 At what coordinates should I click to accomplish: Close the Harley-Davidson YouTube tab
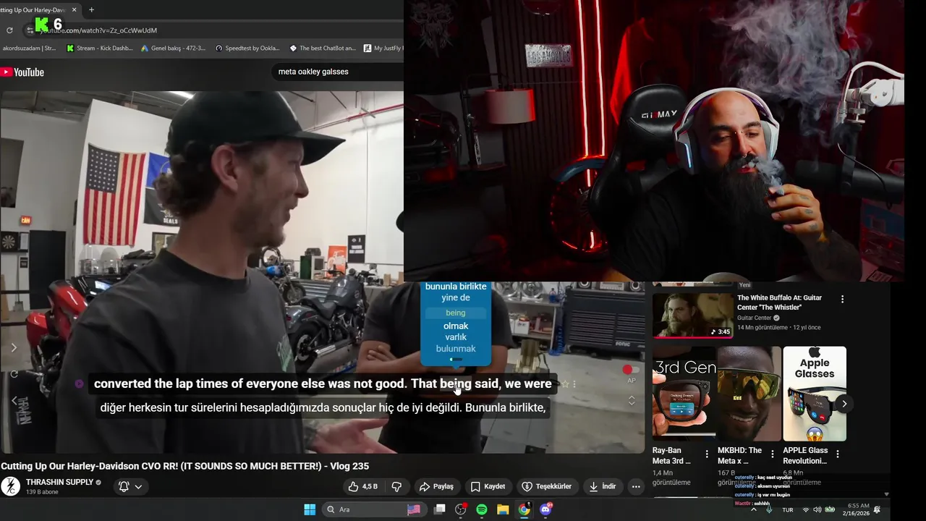pyautogui.click(x=74, y=10)
